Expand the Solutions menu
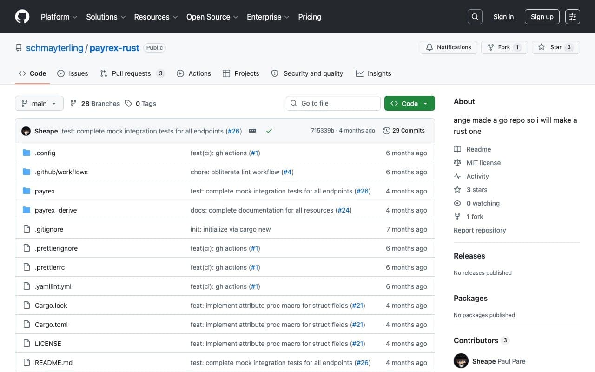 pyautogui.click(x=106, y=17)
